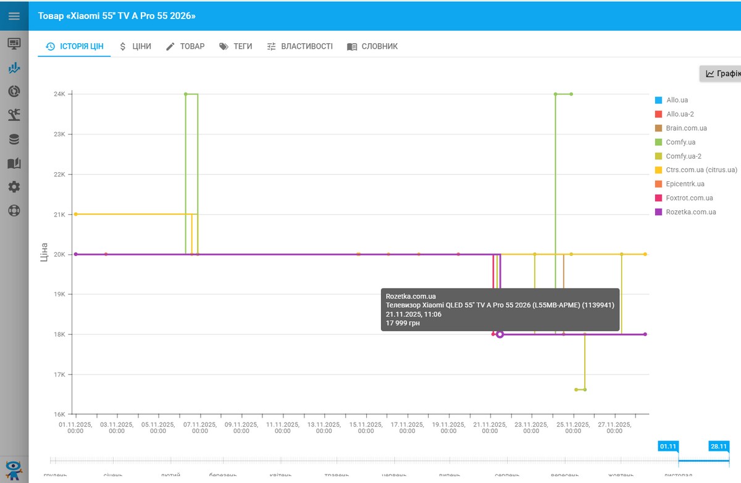Toggle the Allo.ua series in legend
The height and width of the screenshot is (483, 741).
click(x=677, y=100)
